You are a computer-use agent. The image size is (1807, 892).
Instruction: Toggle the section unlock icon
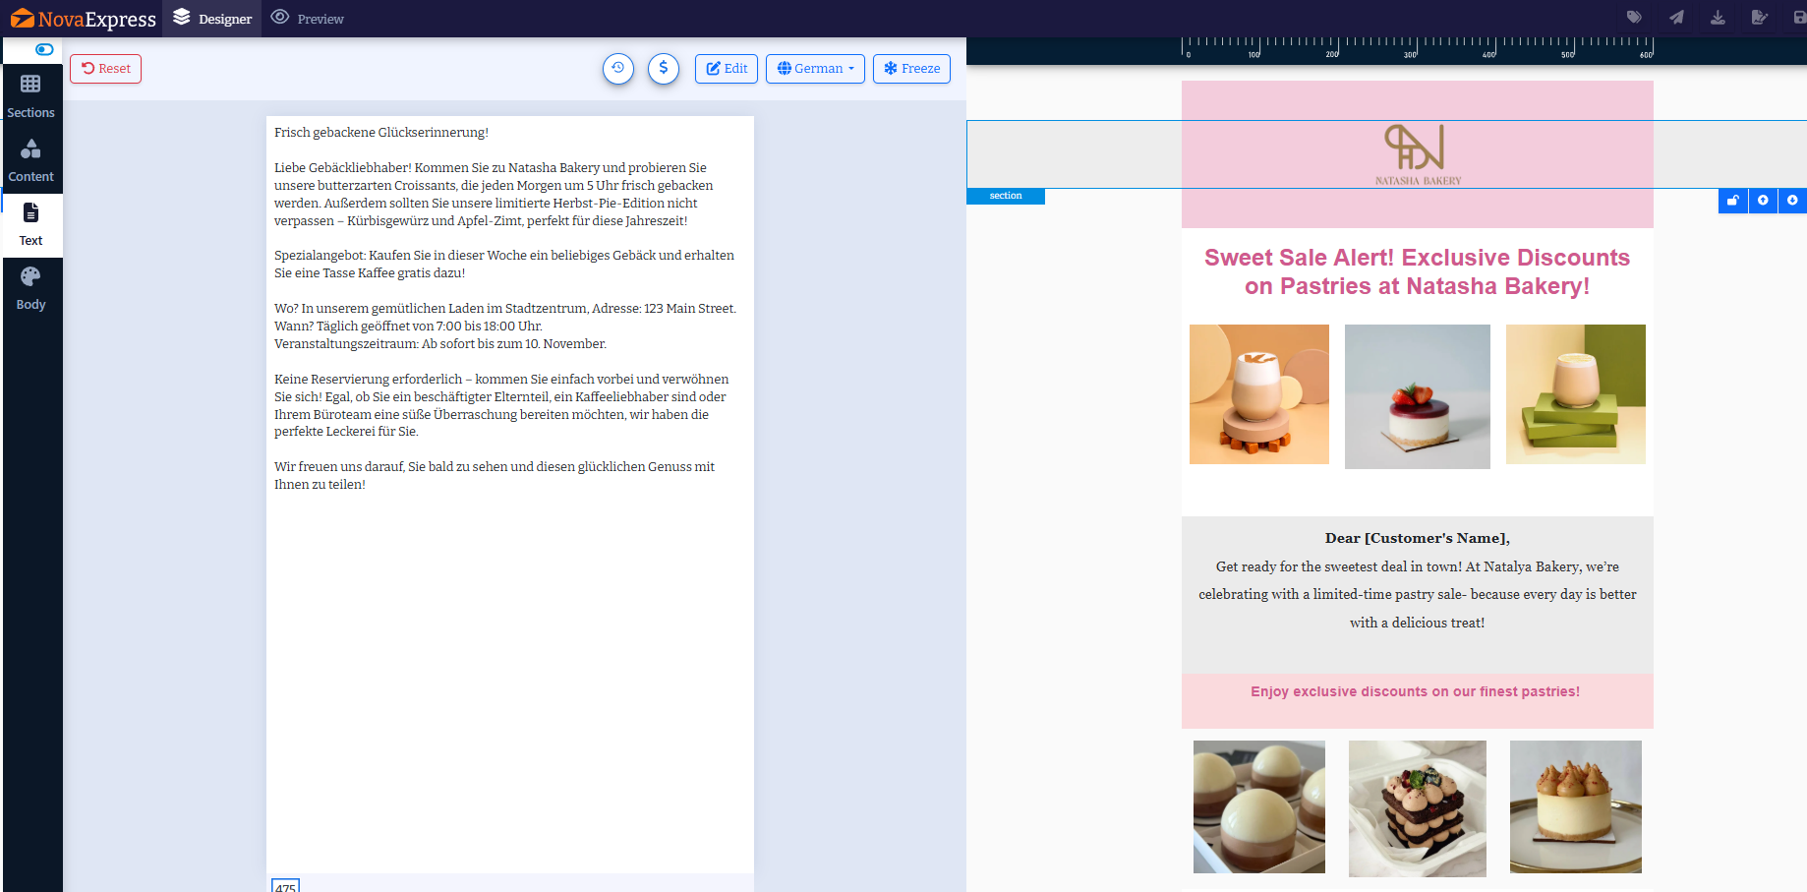(x=1733, y=201)
